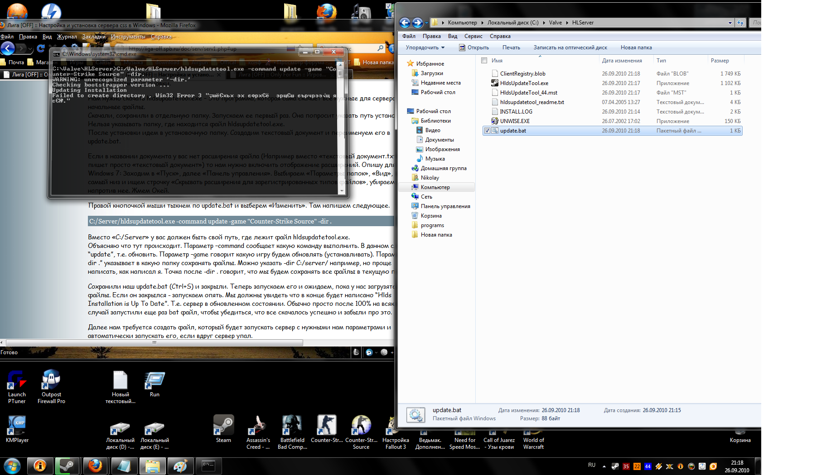The height and width of the screenshot is (475, 831).
Task: Open the Журнал menu in Firefox
Action: (67, 37)
